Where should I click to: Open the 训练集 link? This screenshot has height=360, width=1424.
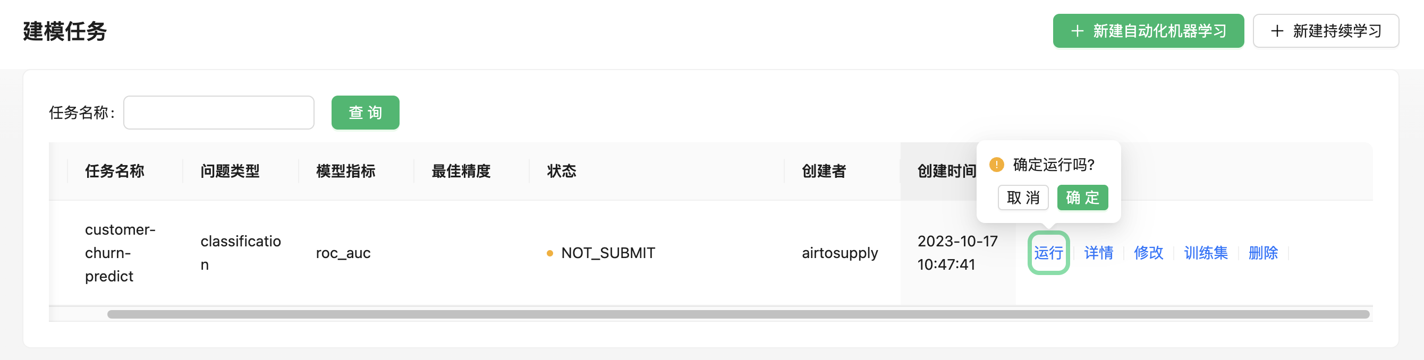click(1205, 253)
